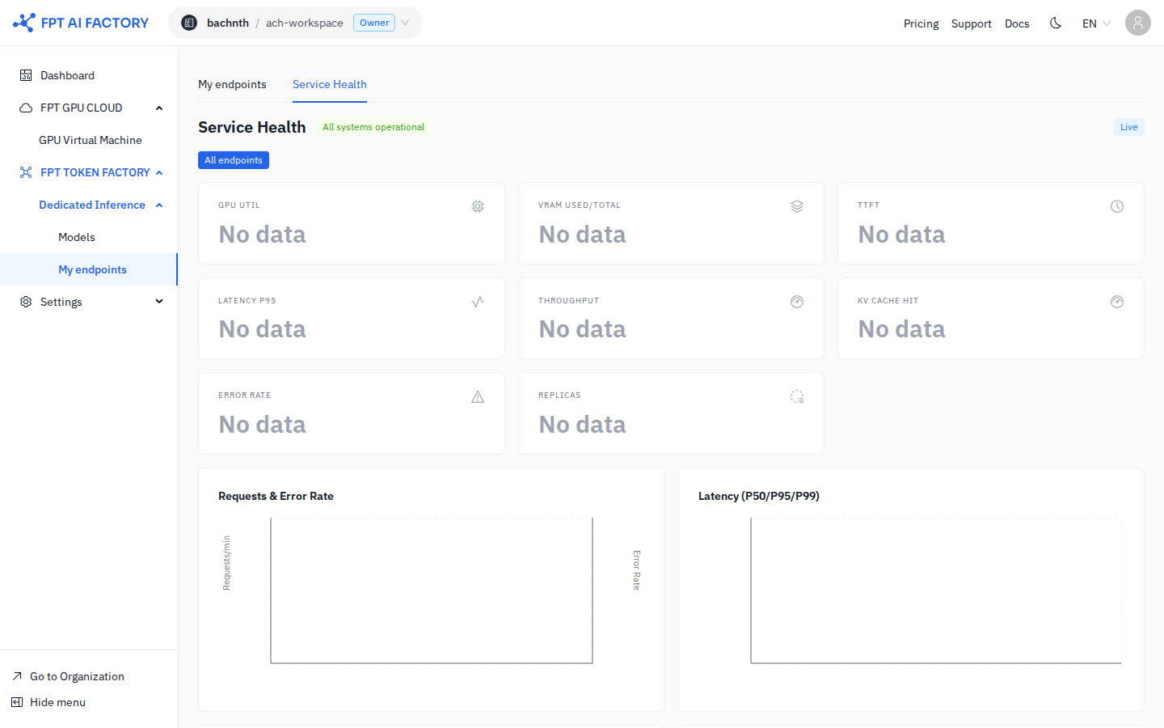Click the GPU UTIL No data value
1164x728 pixels.
[262, 235]
